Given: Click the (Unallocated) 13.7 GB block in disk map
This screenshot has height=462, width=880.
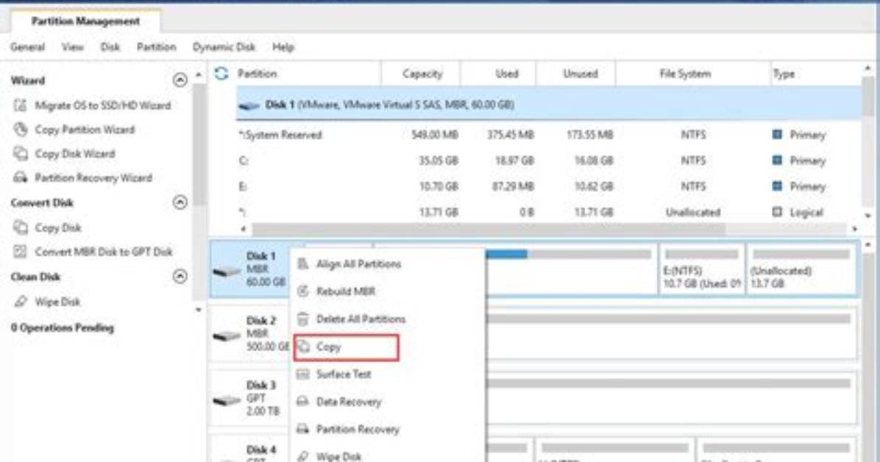Looking at the screenshot, I should (x=801, y=269).
